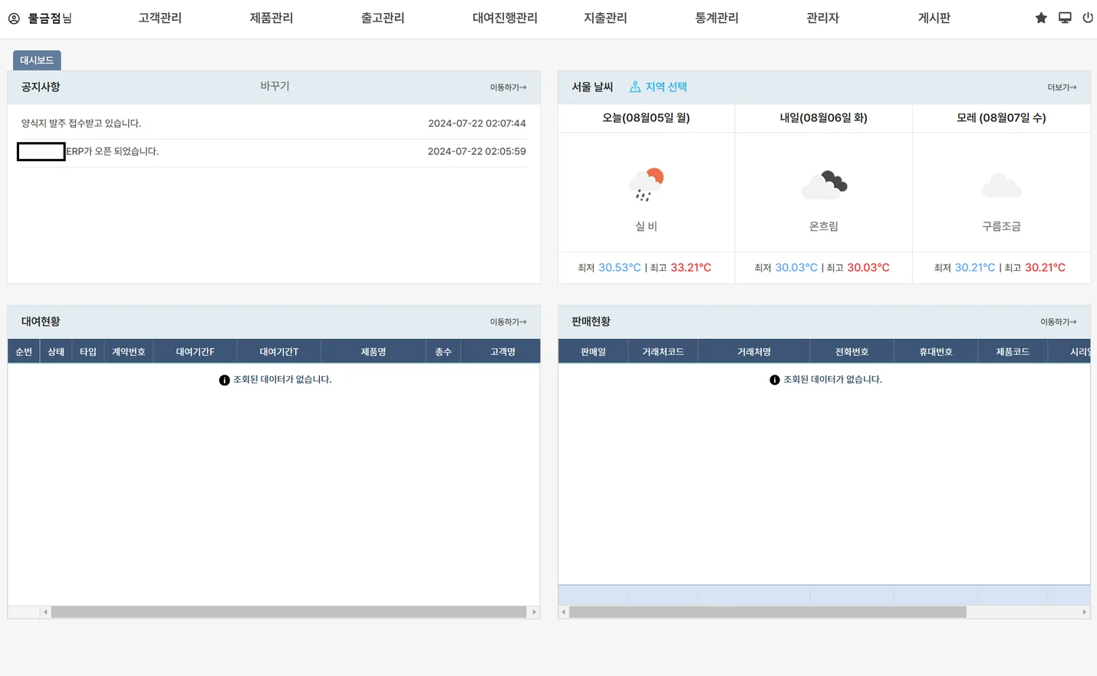
Task: Click 지역 선택 to choose region
Action: click(x=666, y=87)
